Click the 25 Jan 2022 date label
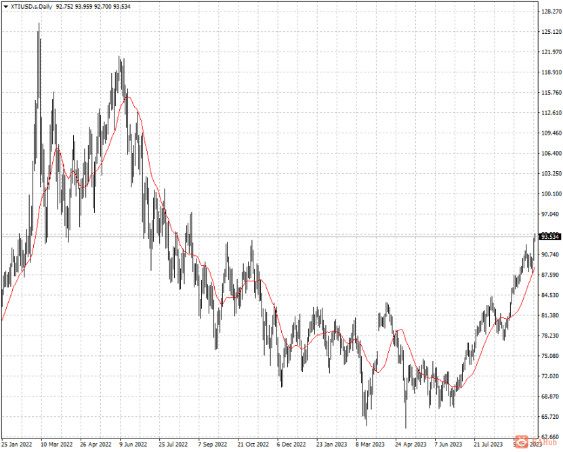Image resolution: width=563 pixels, height=452 pixels. (x=17, y=445)
